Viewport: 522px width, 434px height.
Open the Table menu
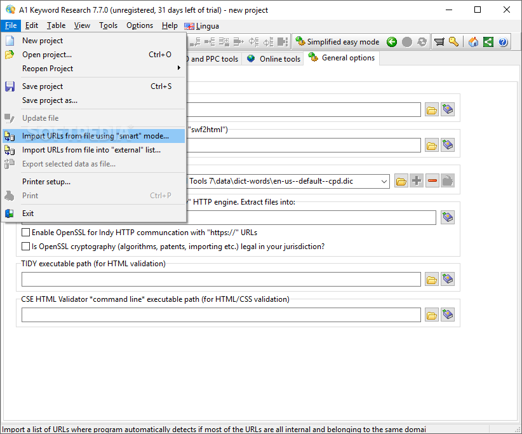pos(56,25)
